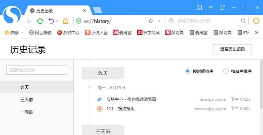Click the magnifier search icon
This screenshot has width=263, height=135.
click(243, 21)
